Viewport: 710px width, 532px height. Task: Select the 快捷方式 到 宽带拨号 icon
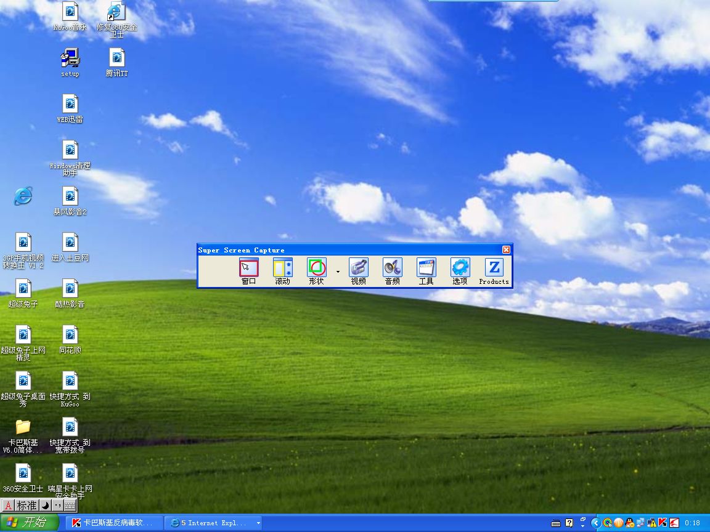click(x=70, y=435)
